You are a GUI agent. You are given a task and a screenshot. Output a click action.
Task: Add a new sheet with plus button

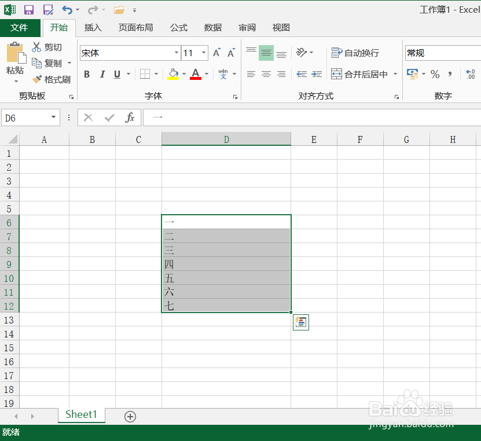pos(130,417)
